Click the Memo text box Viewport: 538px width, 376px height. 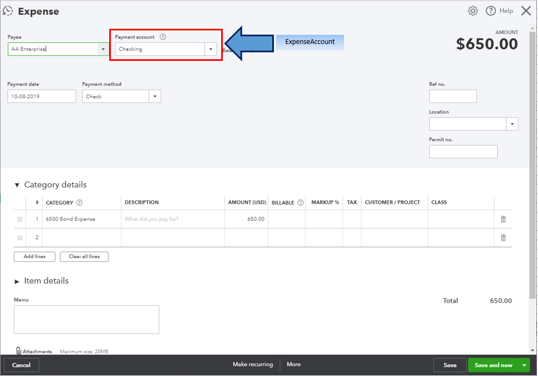pyautogui.click(x=86, y=319)
